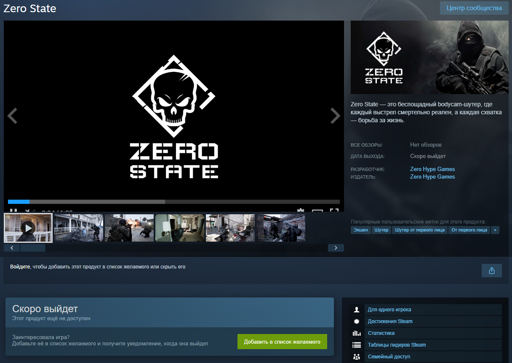Go to next media with right arrow
This screenshot has width=512, height=363.
coord(335,116)
